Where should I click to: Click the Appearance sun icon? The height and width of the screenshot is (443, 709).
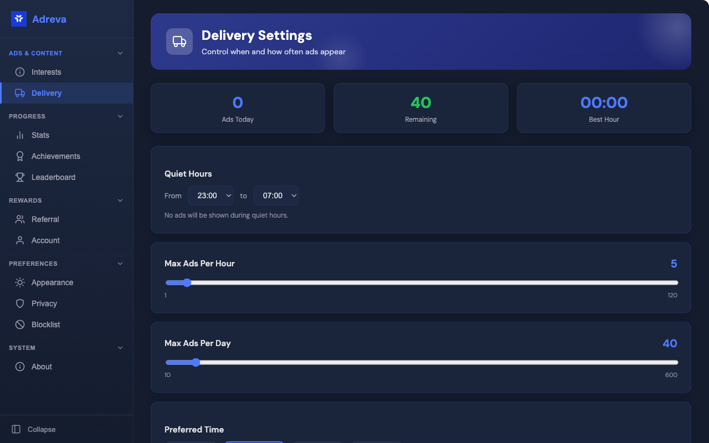point(20,282)
